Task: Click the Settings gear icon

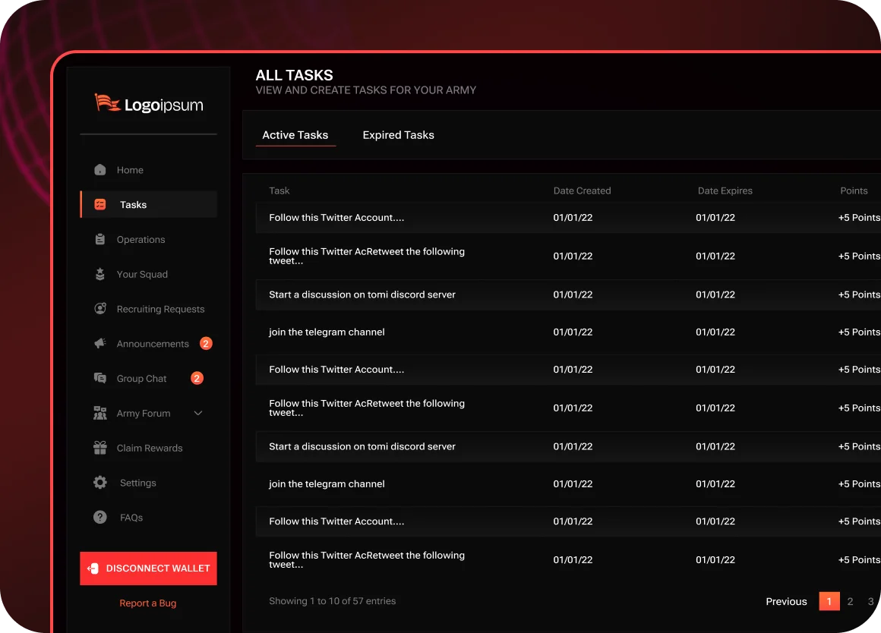Action: (x=99, y=483)
